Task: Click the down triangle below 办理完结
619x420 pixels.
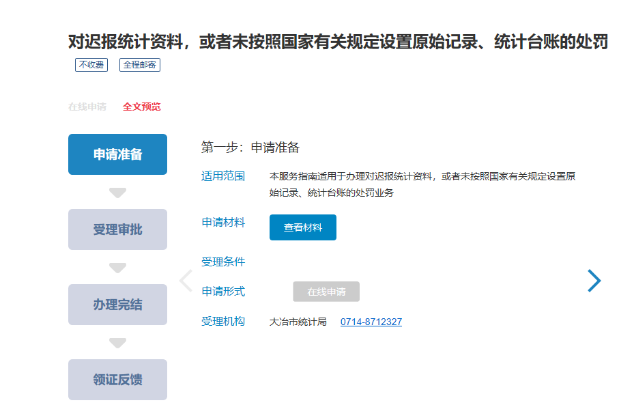Action: (x=118, y=343)
